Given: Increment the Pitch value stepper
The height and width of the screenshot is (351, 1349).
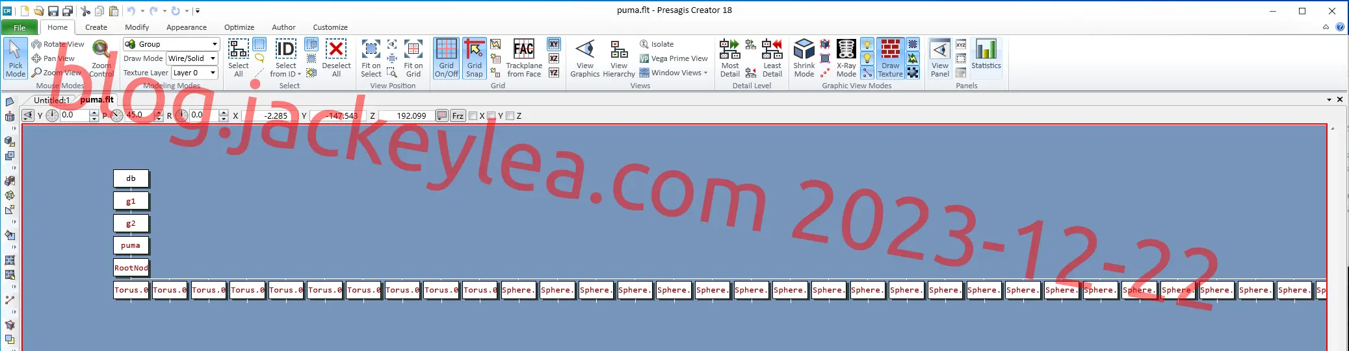Looking at the screenshot, I should click(159, 113).
